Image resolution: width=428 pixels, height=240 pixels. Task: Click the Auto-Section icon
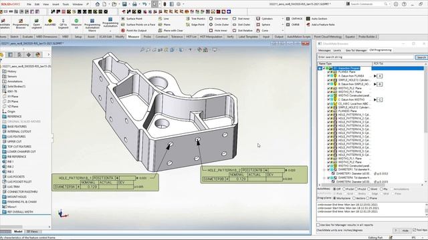(308, 19)
